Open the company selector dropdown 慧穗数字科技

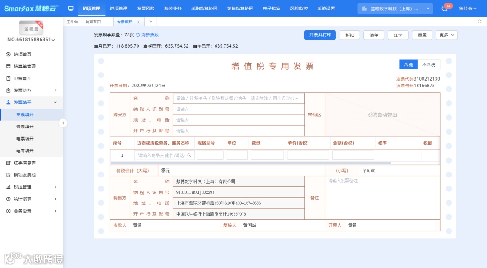coord(395,9)
